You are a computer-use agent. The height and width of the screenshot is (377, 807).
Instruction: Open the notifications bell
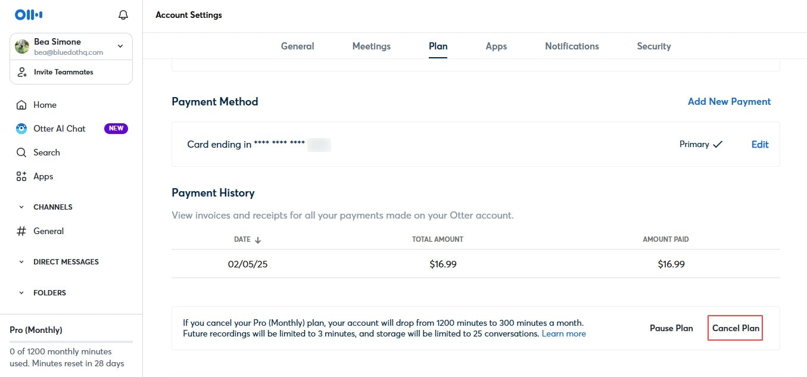click(x=123, y=15)
